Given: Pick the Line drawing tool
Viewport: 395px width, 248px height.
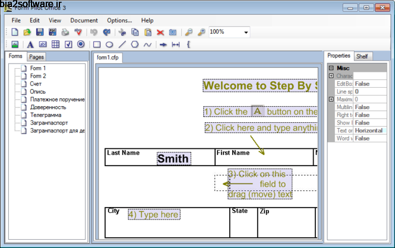Looking at the screenshot, I should (x=122, y=44).
